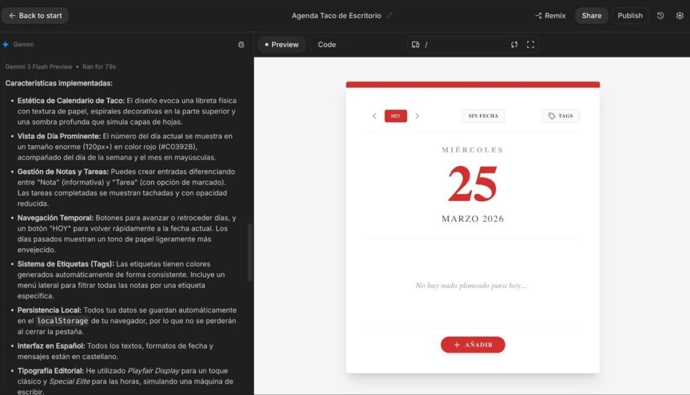Open version history clock icon
Image resolution: width=690 pixels, height=395 pixels.
659,15
